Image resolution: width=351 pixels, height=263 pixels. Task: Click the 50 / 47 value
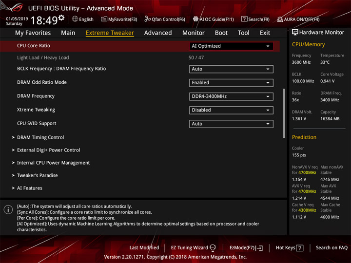tap(196, 57)
